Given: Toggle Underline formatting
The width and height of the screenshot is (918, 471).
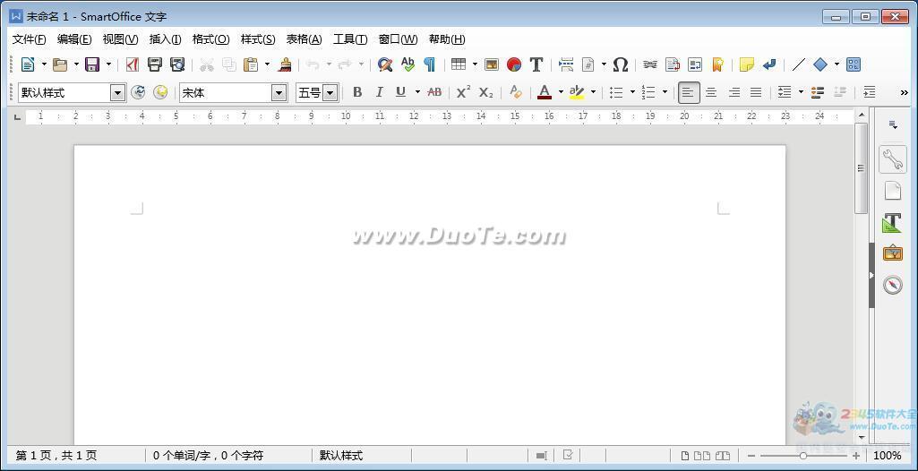Looking at the screenshot, I should pyautogui.click(x=401, y=92).
